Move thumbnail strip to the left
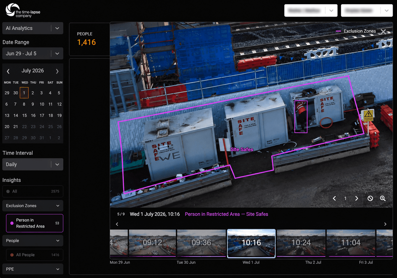The height and width of the screenshot is (278, 397). pos(117,224)
